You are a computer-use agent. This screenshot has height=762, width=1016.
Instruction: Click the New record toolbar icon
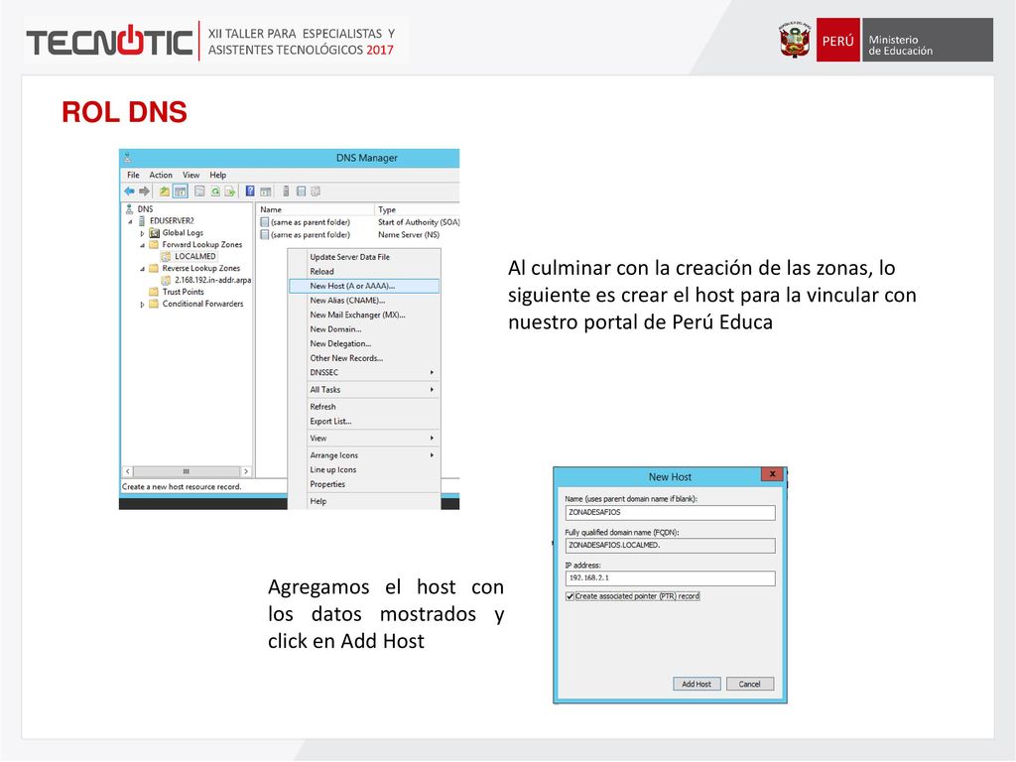tap(301, 191)
